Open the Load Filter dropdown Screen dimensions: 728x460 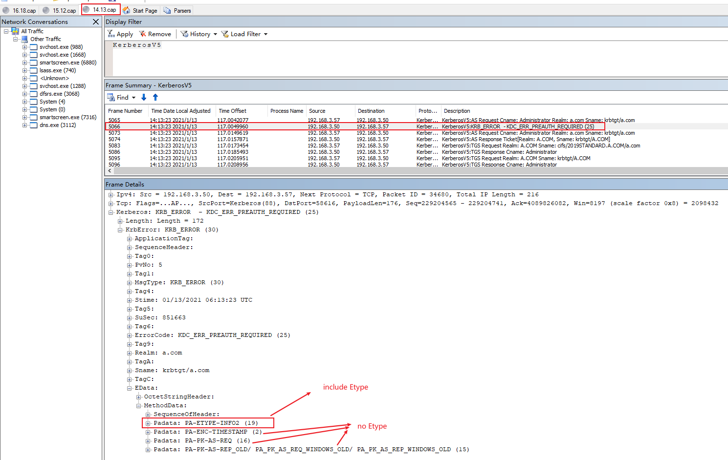(244, 34)
